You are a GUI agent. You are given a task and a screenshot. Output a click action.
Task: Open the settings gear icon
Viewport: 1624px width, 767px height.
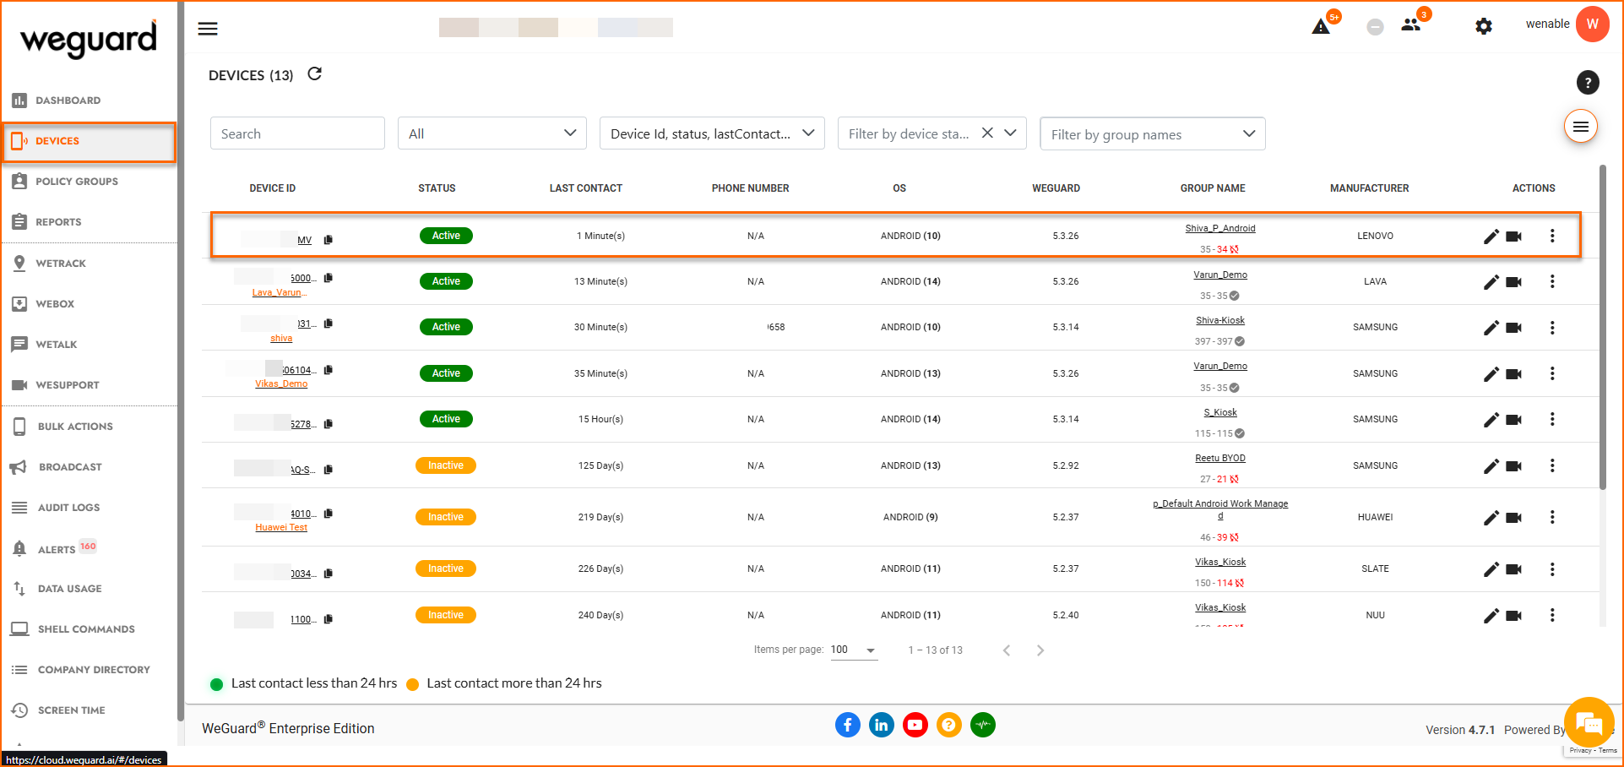coord(1484,26)
